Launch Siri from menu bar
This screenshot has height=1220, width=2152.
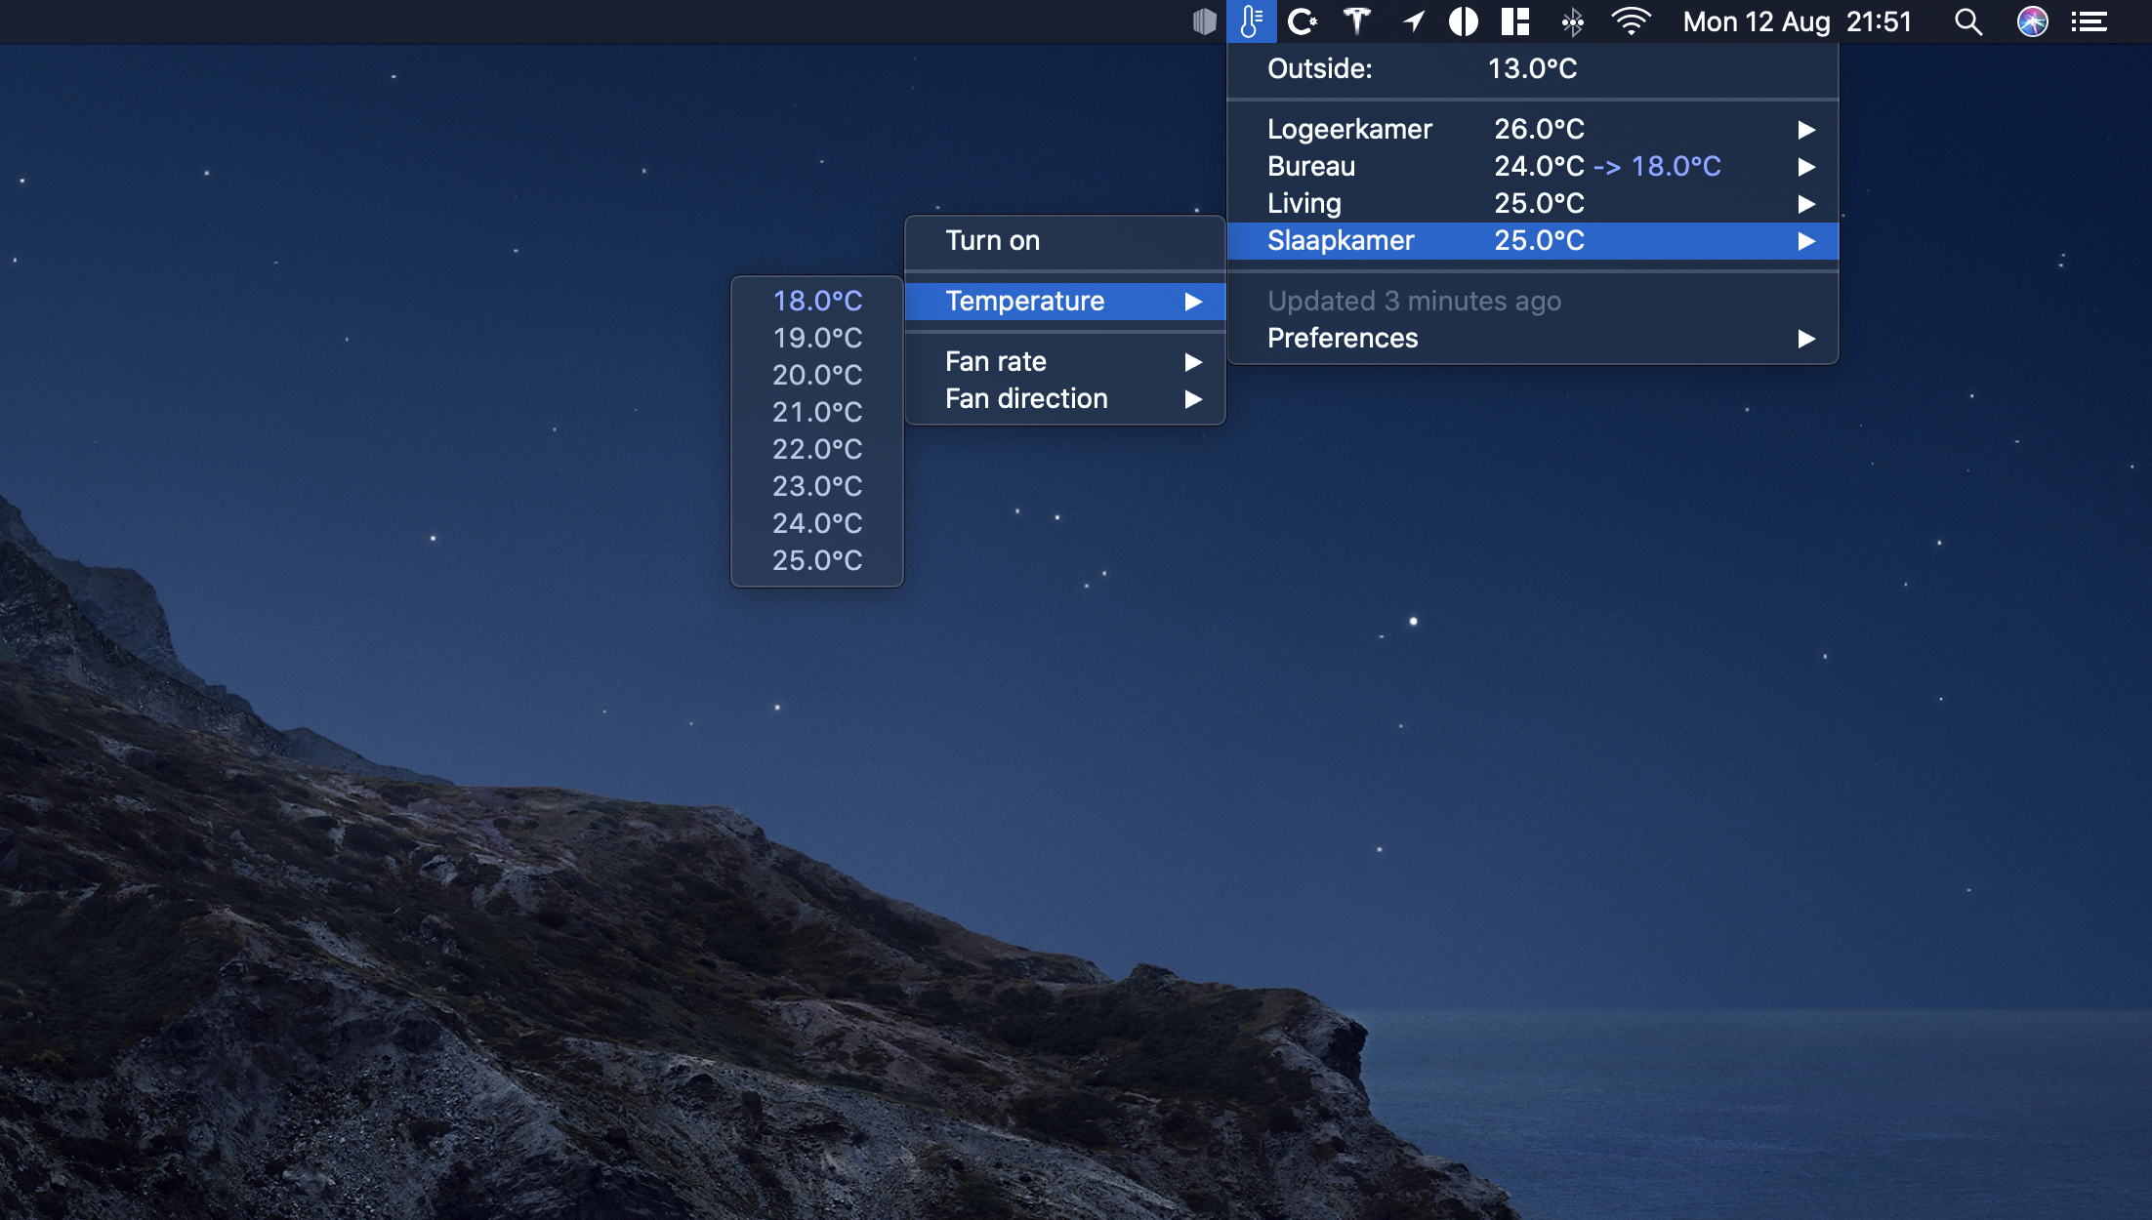[x=2032, y=21]
